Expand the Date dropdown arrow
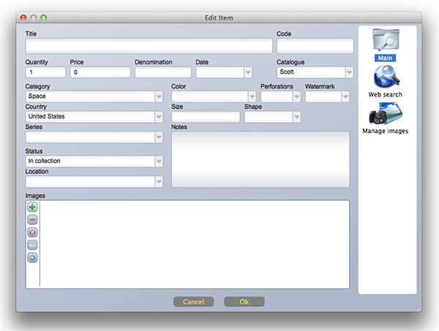The image size is (439, 331). [248, 72]
